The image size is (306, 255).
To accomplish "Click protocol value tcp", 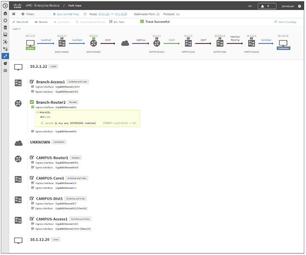I will tap(178, 14).
